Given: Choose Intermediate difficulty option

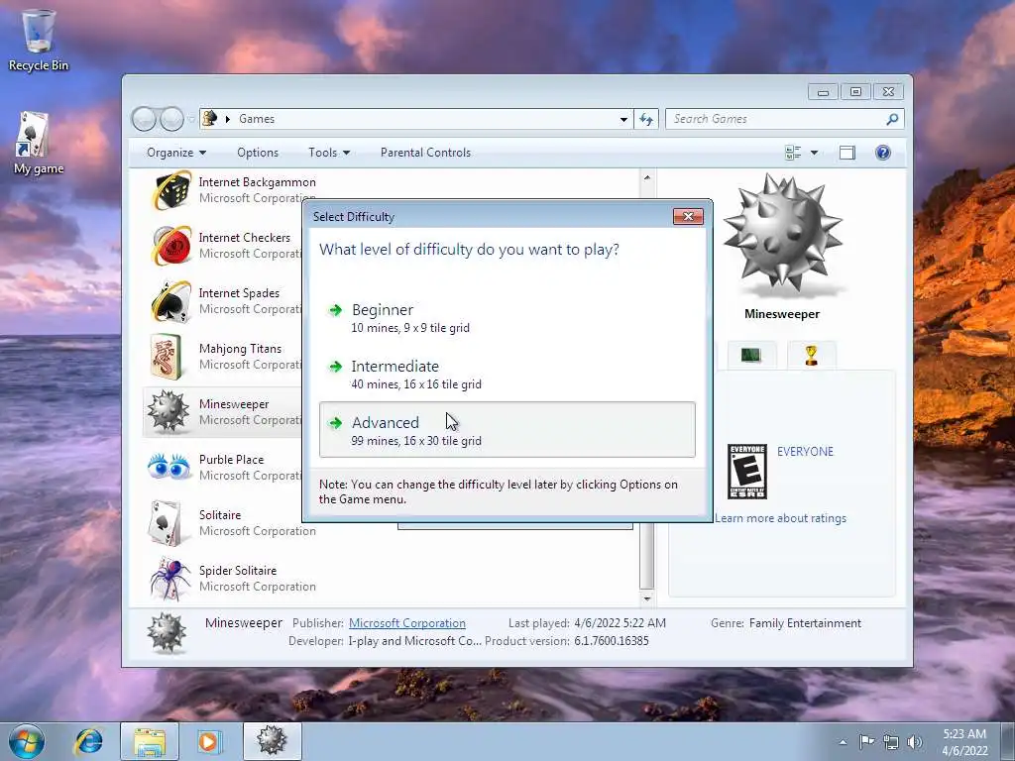Looking at the screenshot, I should pos(507,374).
